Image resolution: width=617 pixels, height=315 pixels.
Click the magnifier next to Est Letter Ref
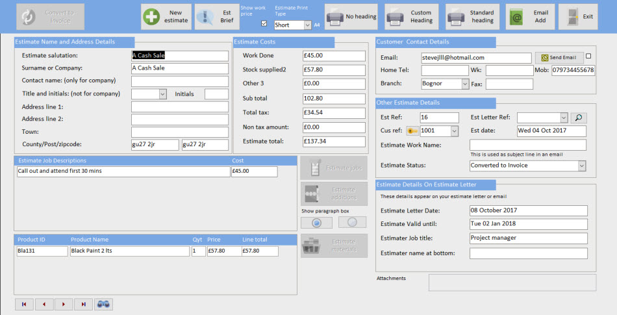click(578, 118)
